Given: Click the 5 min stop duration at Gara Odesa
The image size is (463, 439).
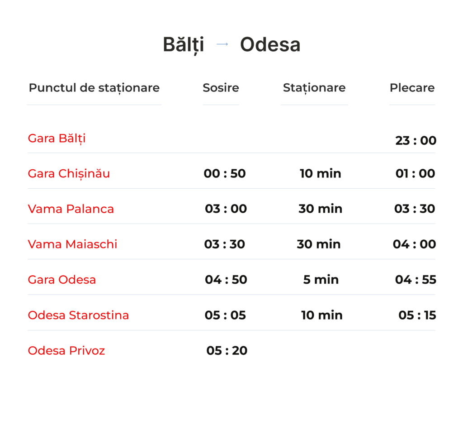Looking at the screenshot, I should pos(321,279).
